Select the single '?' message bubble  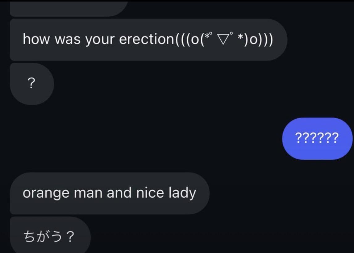click(x=31, y=84)
